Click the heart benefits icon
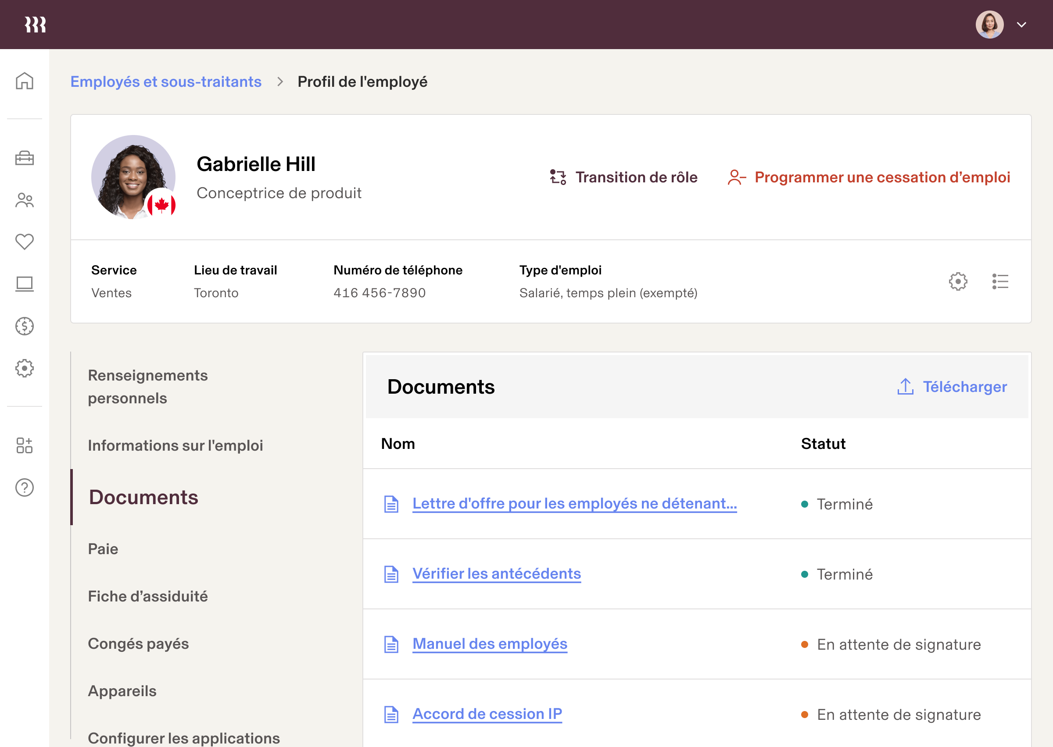The height and width of the screenshot is (747, 1053). [x=24, y=242]
